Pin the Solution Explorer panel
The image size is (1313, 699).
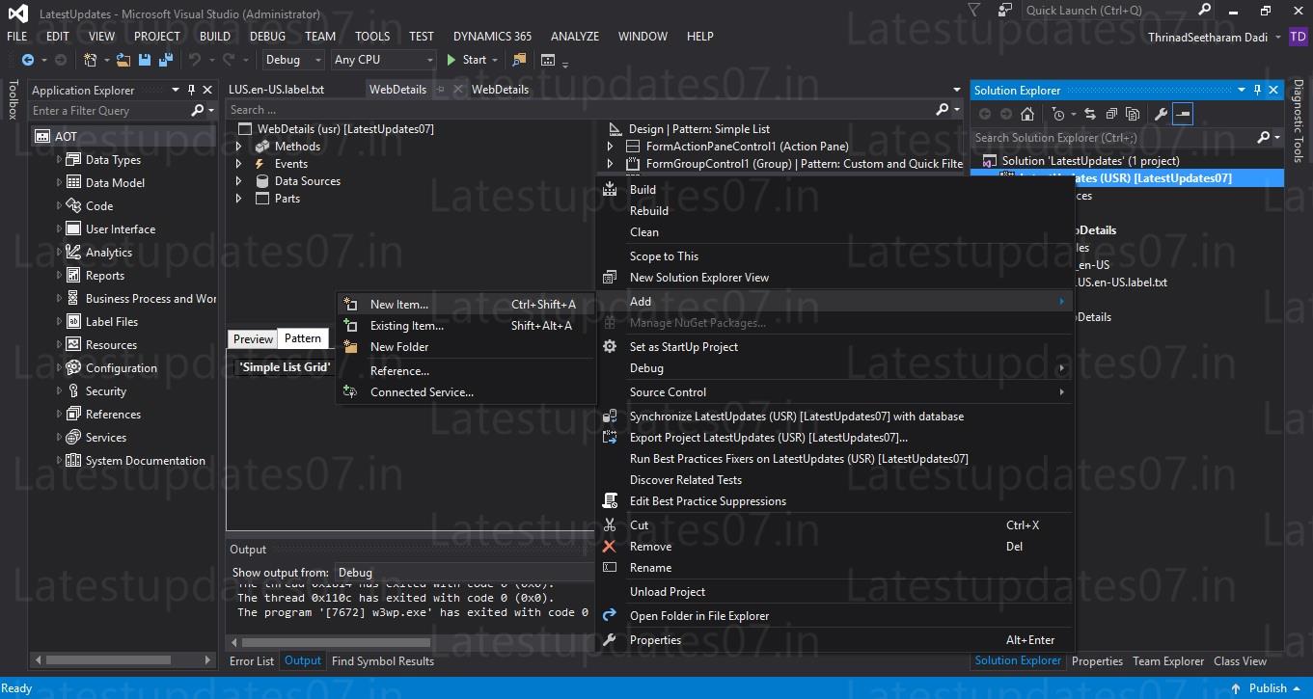pyautogui.click(x=1257, y=90)
